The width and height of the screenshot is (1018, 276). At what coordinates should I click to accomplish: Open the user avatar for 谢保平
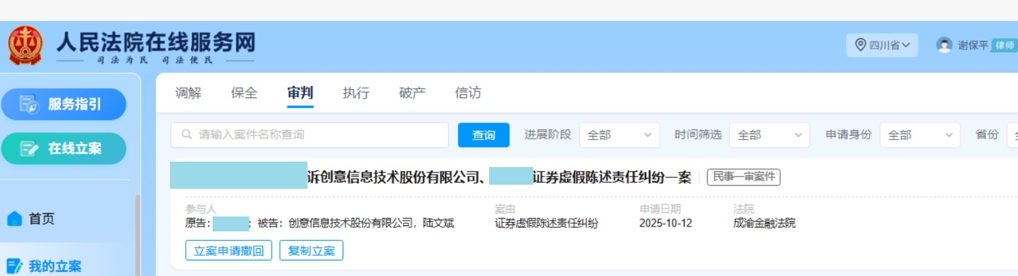click(x=944, y=45)
